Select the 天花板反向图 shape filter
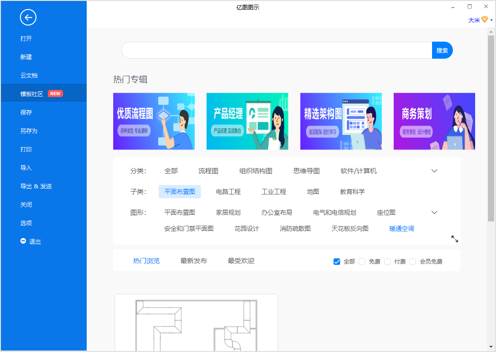This screenshot has width=496, height=352. point(350,229)
